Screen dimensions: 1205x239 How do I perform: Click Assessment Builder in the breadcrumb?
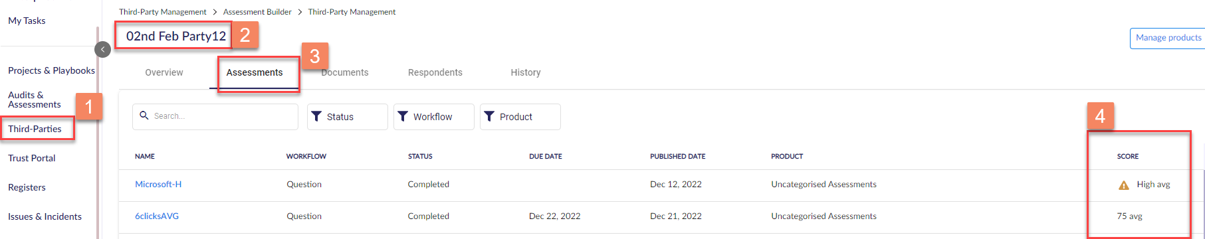[x=257, y=12]
